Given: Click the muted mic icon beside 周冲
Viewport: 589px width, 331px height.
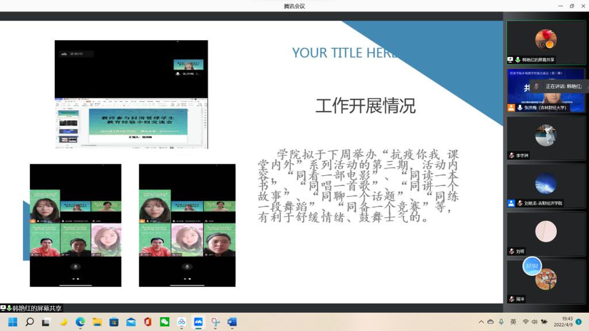Looking at the screenshot, I should [511, 299].
